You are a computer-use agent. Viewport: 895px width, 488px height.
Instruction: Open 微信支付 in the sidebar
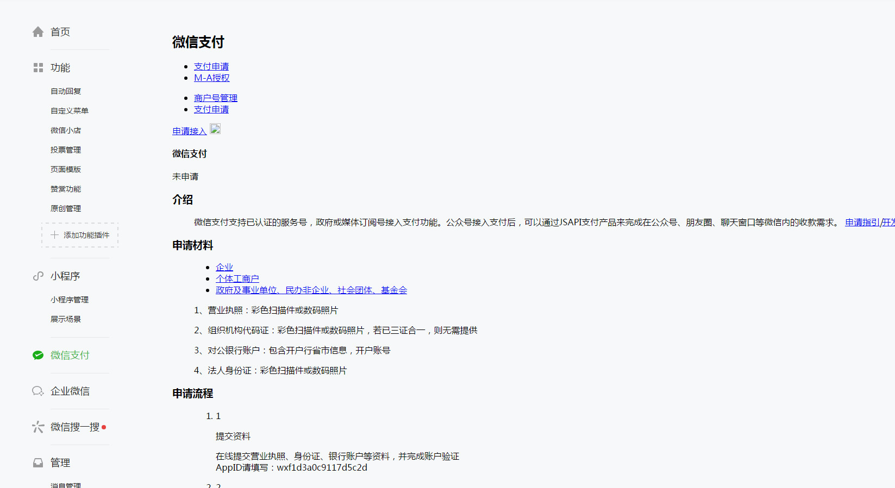(x=70, y=356)
